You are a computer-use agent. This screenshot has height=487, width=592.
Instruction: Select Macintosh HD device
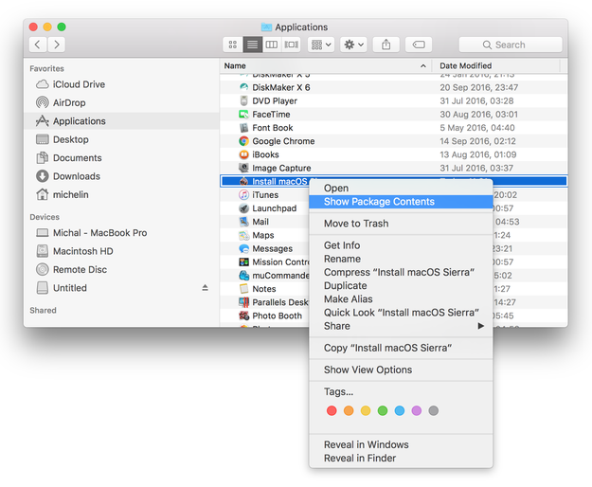click(121, 251)
